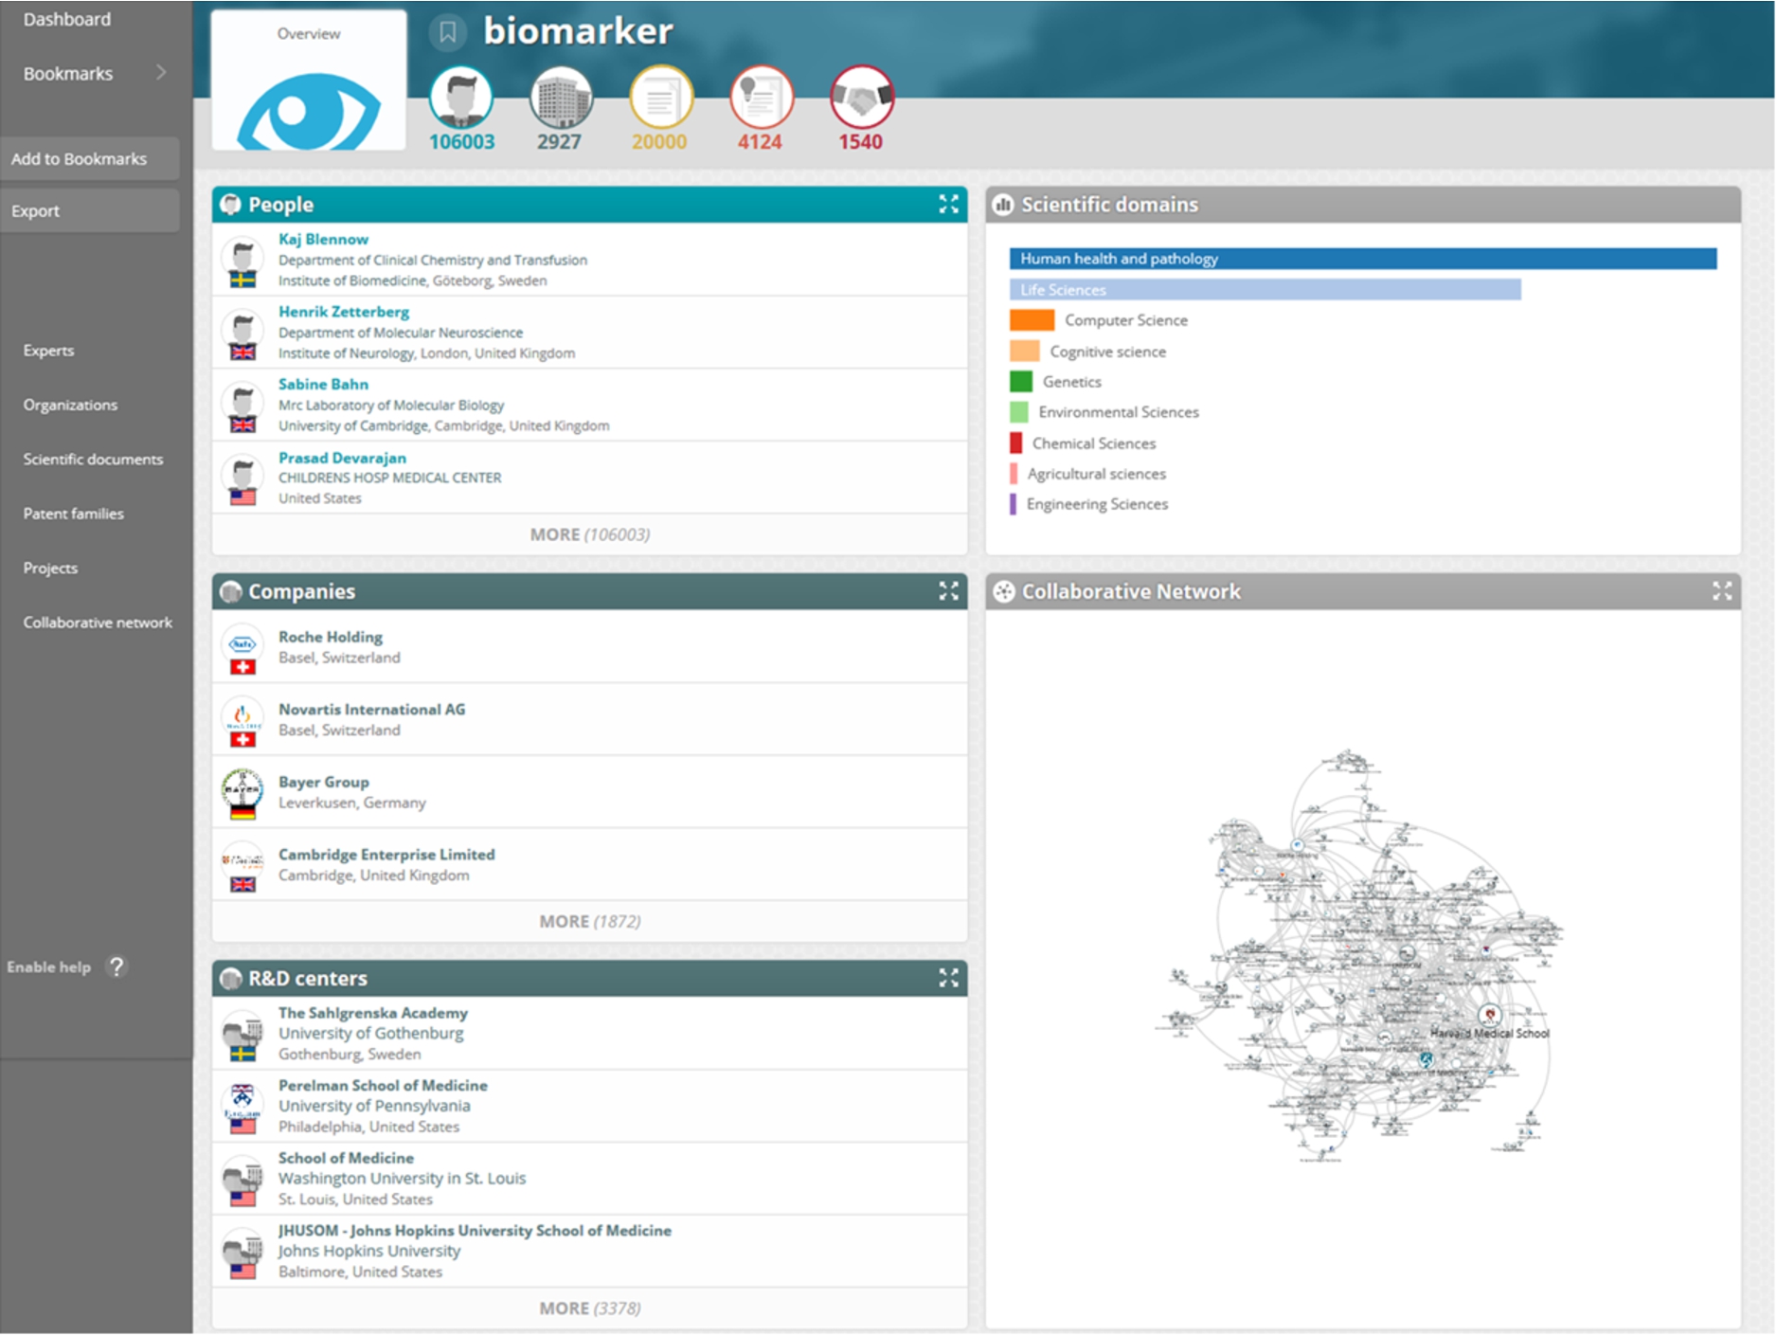1777x1336 pixels.
Task: Click the Washington University School of Medicine icon
Action: [x=242, y=1180]
